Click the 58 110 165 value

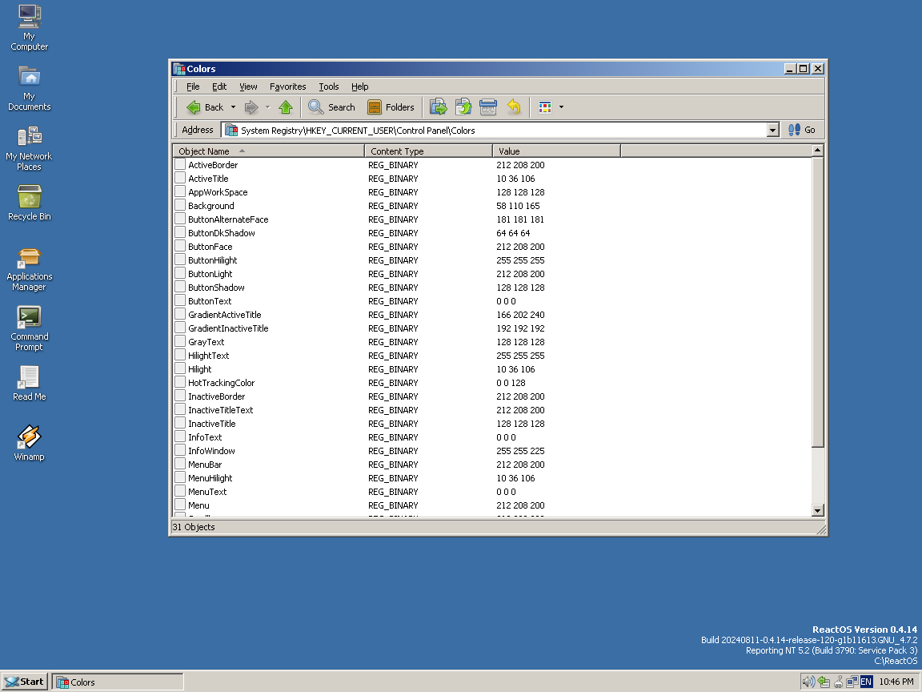click(518, 205)
